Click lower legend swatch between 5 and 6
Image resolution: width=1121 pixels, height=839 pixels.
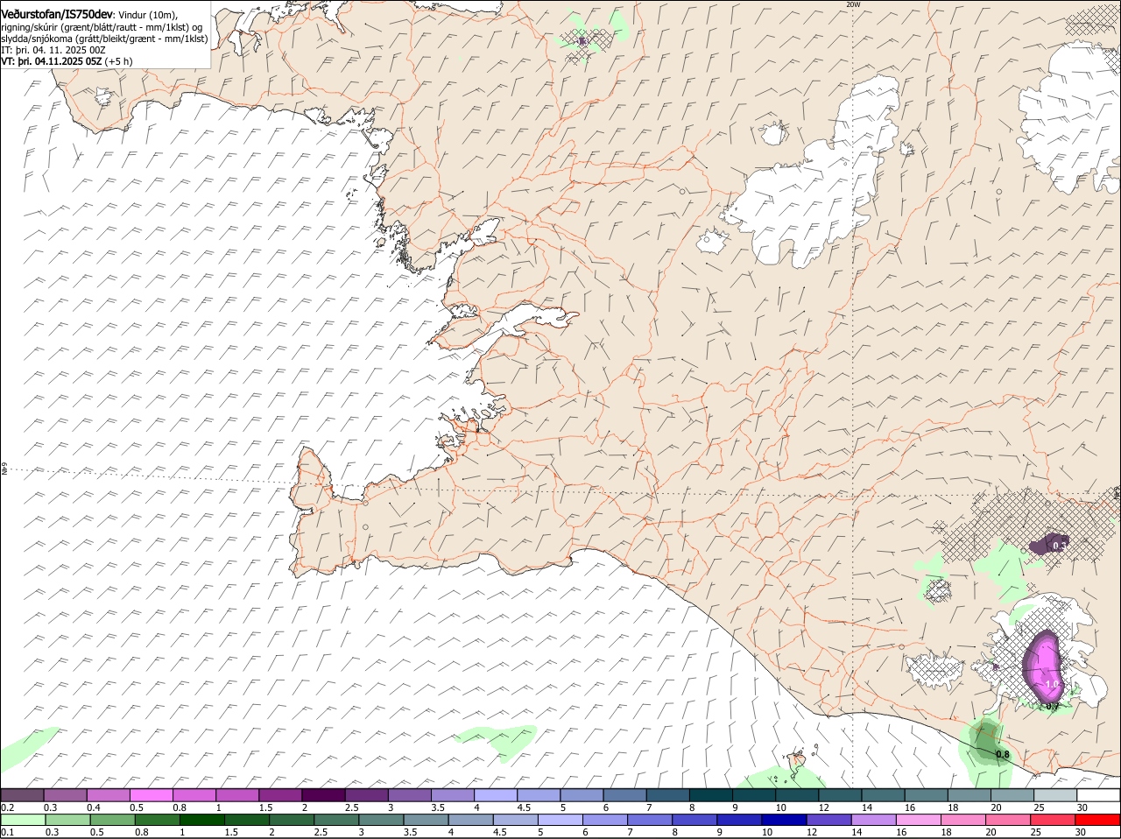click(560, 820)
